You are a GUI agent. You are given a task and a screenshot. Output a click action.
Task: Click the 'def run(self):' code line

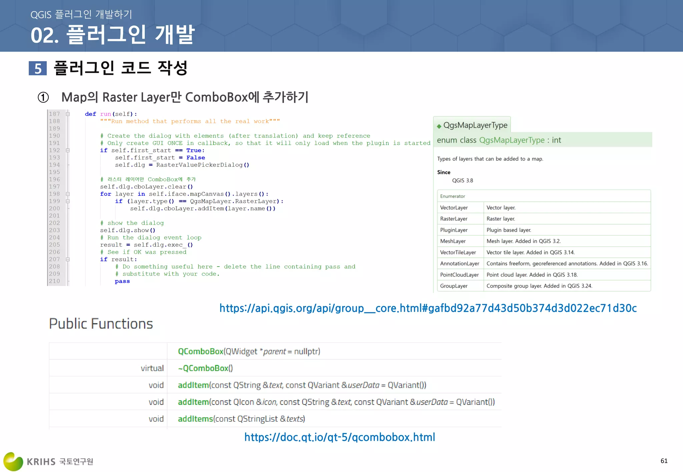[111, 114]
